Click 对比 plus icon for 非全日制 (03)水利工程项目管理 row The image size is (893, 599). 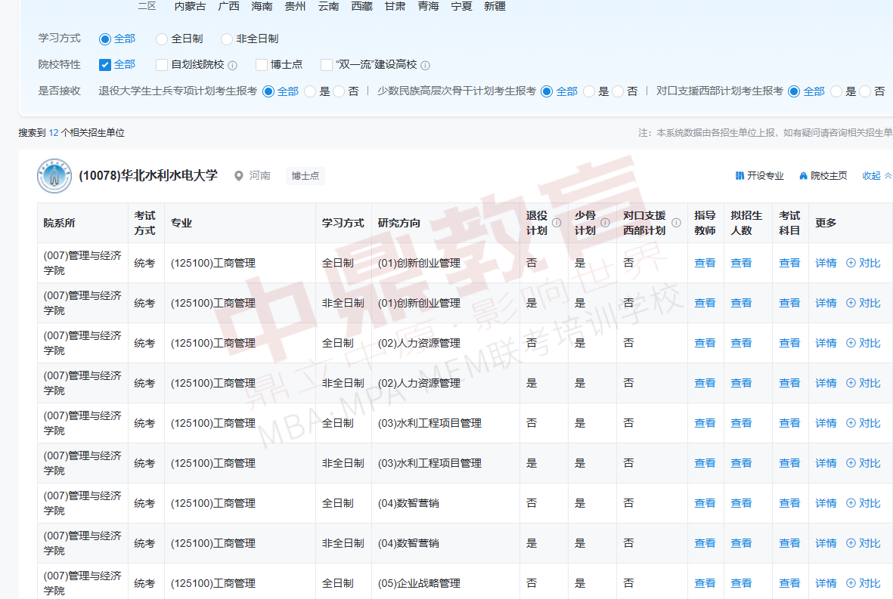851,463
